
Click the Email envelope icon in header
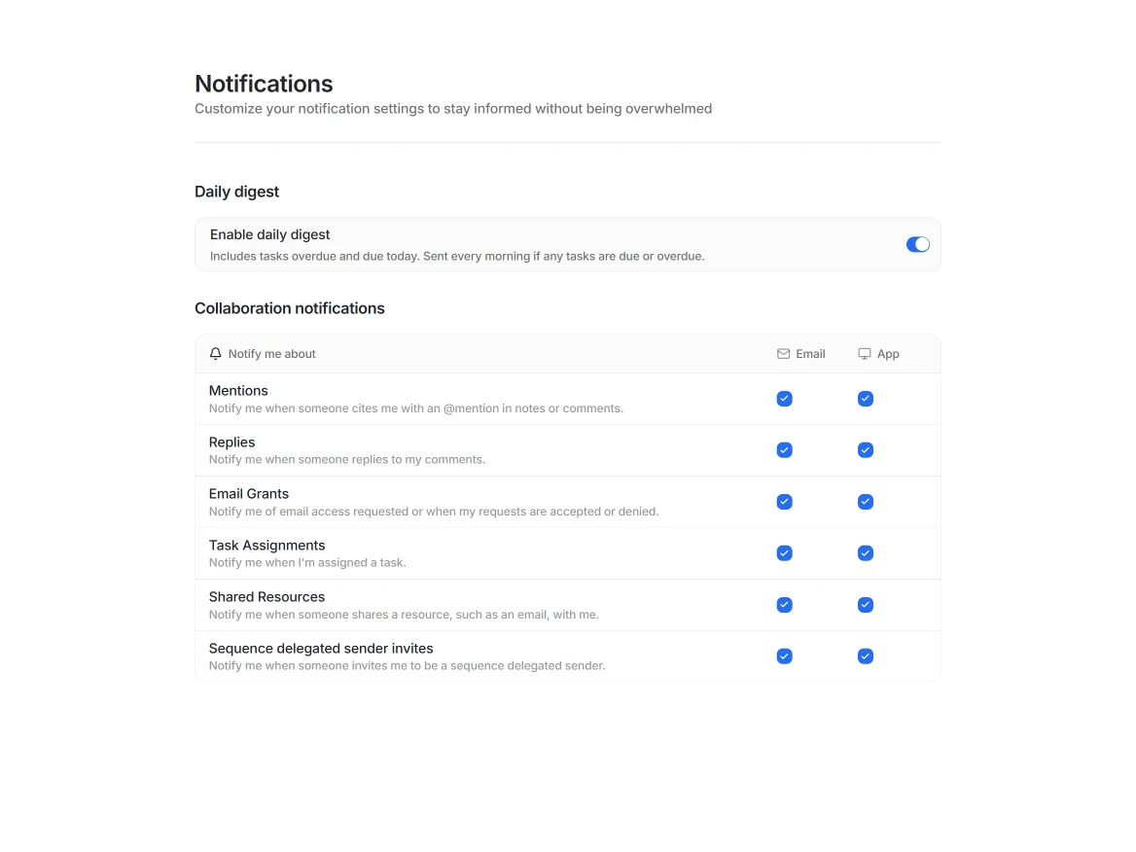pos(783,354)
